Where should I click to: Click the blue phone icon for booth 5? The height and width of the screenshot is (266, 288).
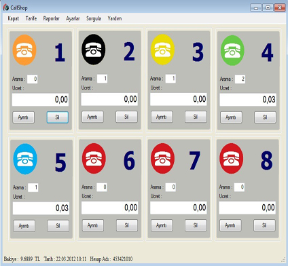25,159
